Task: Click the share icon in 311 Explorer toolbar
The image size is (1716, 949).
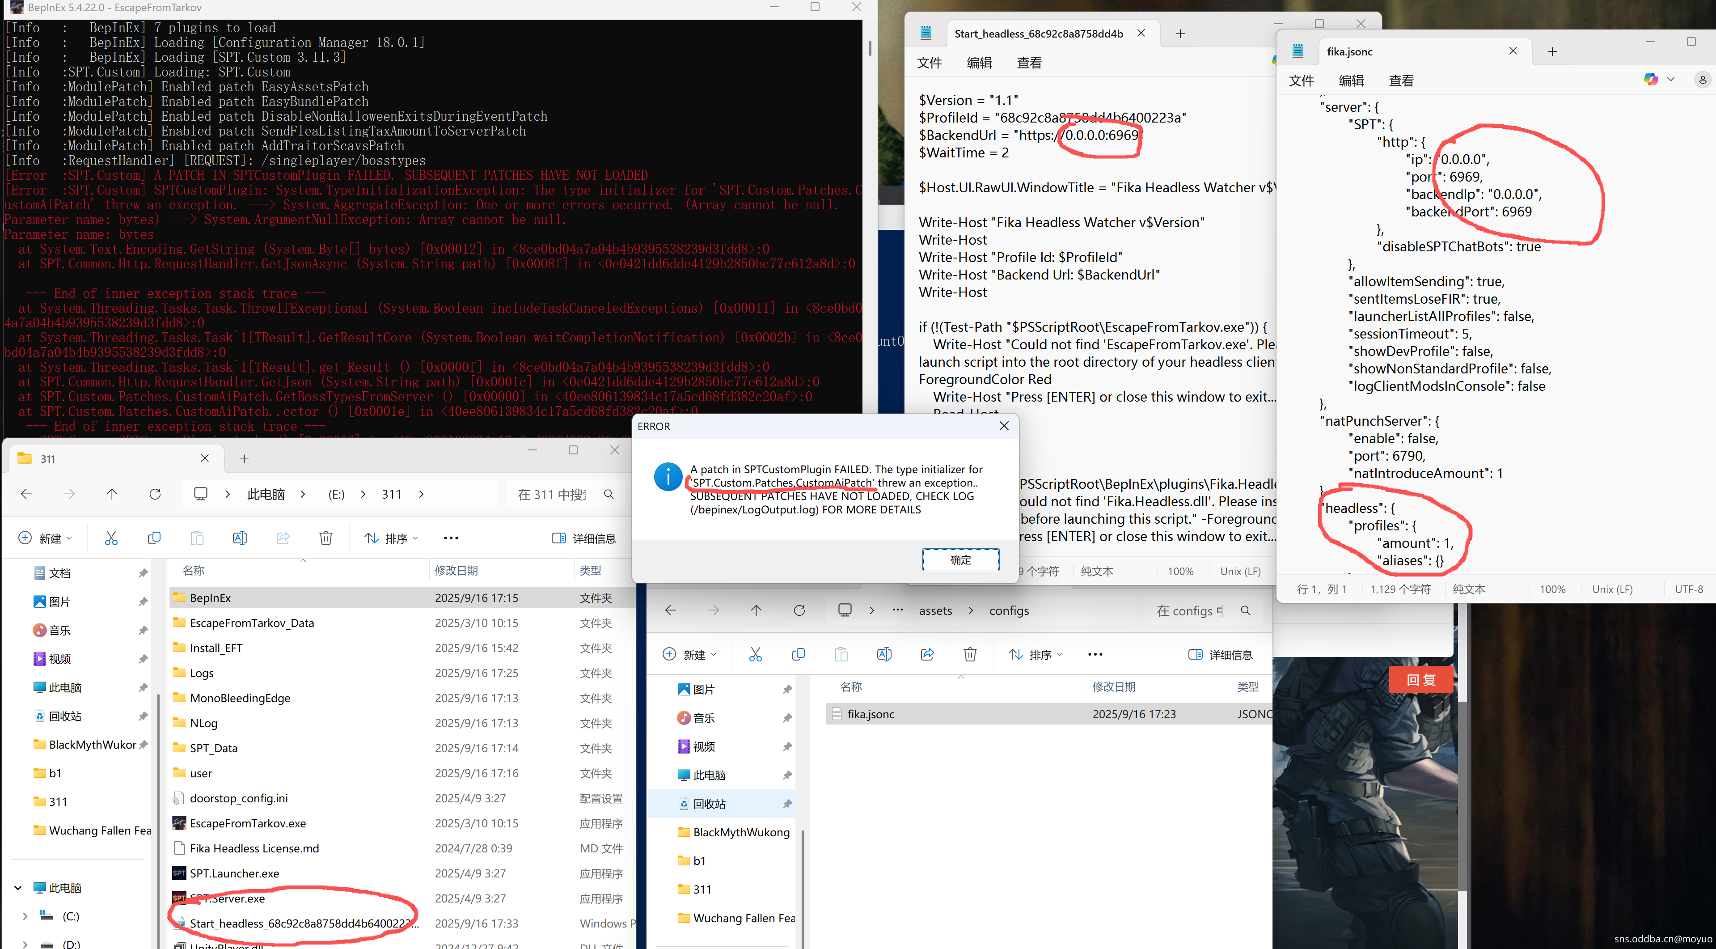Action: (x=283, y=538)
